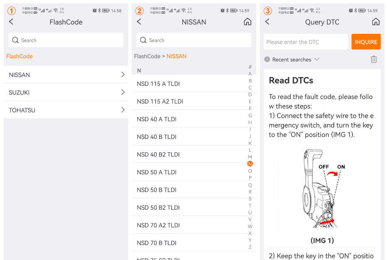The image size is (387, 260).
Task: Jump to letter H in alphabet index
Action: (250, 122)
